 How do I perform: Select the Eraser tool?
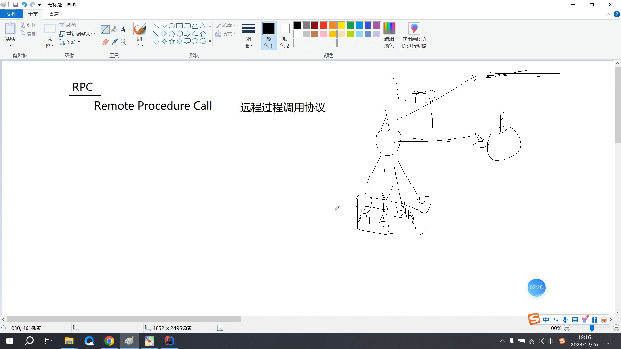pos(105,42)
